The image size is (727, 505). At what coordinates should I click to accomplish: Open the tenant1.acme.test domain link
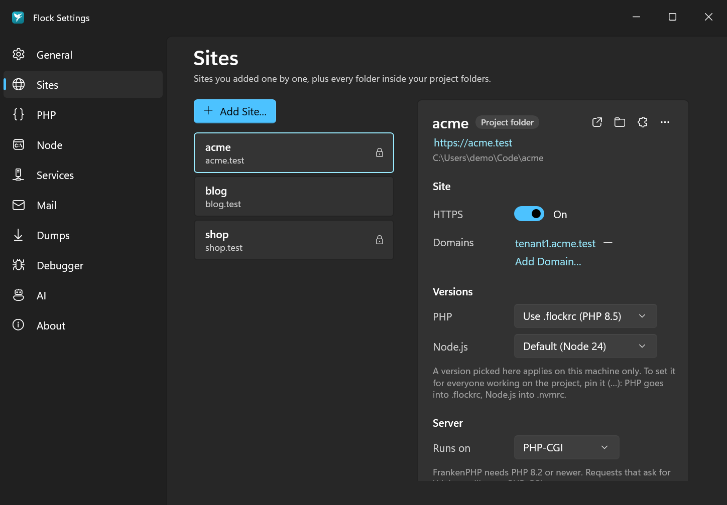555,244
